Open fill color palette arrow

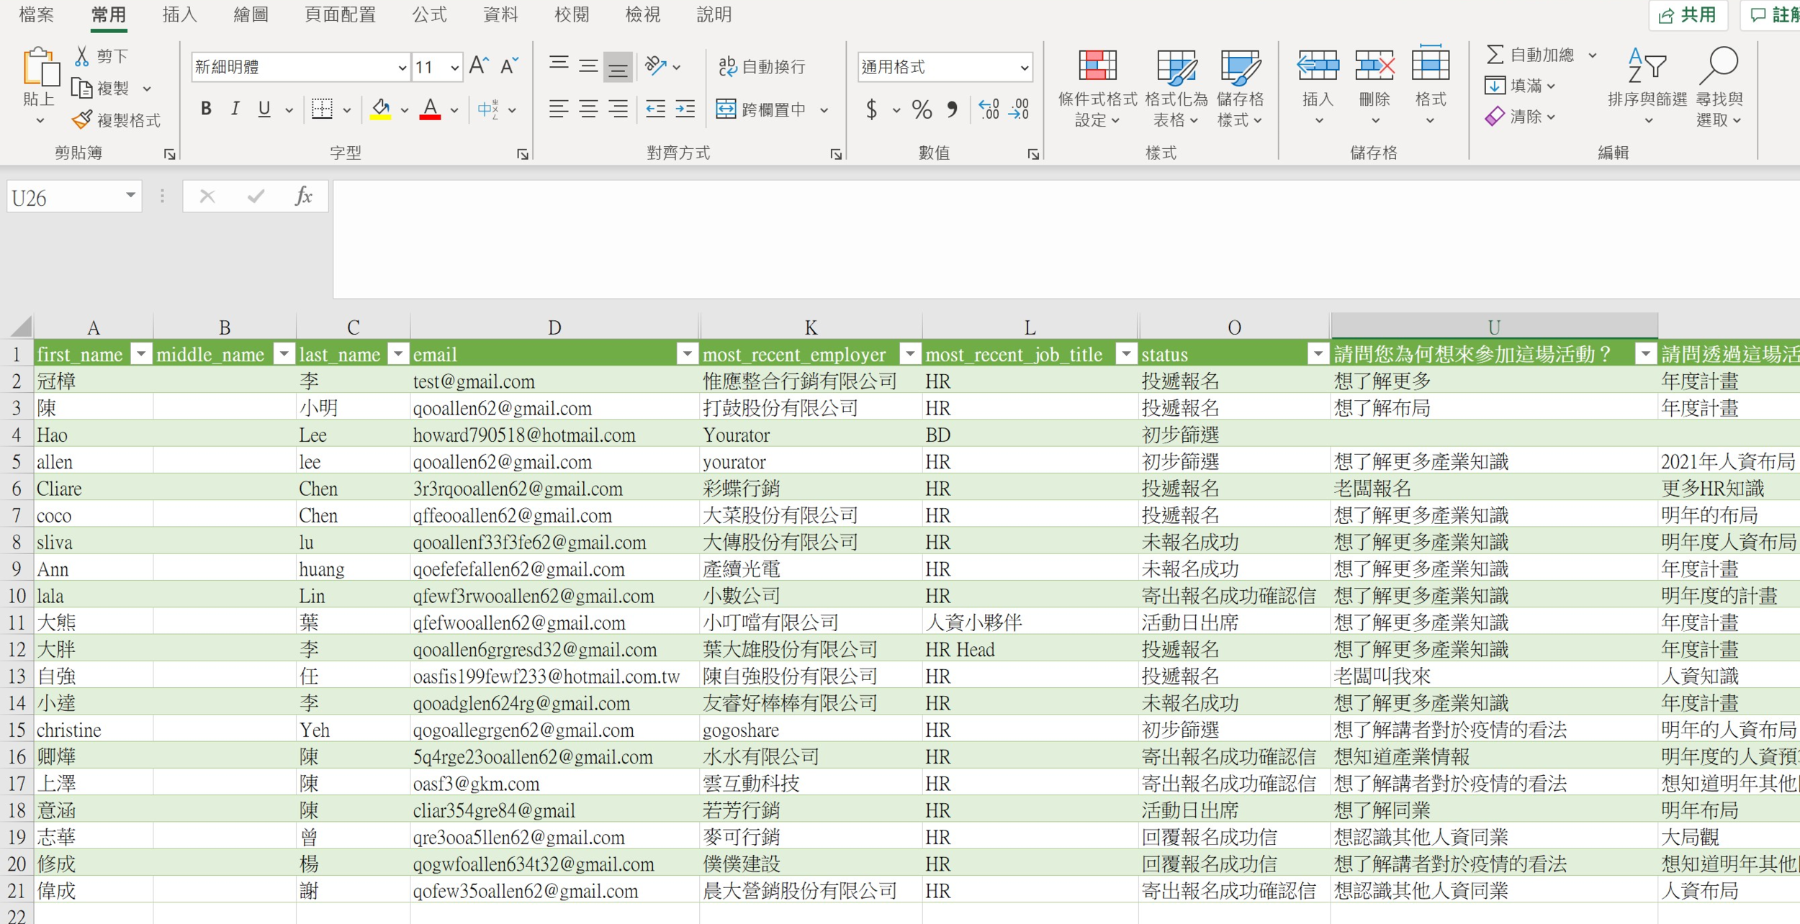pos(405,110)
